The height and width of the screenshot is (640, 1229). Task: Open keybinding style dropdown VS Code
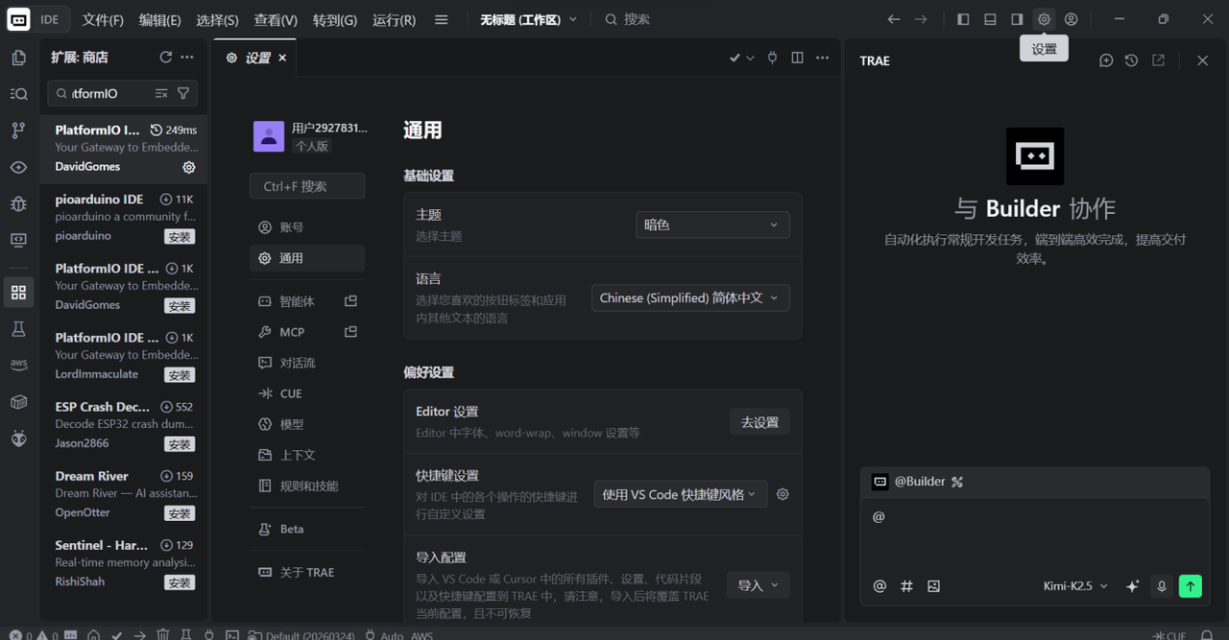point(681,494)
